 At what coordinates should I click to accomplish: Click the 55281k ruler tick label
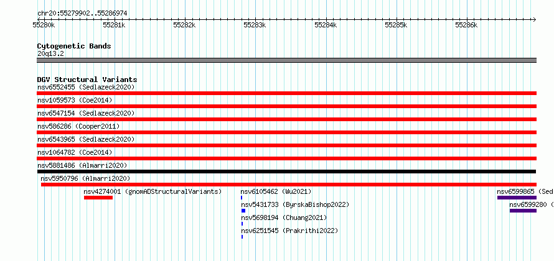114,25
